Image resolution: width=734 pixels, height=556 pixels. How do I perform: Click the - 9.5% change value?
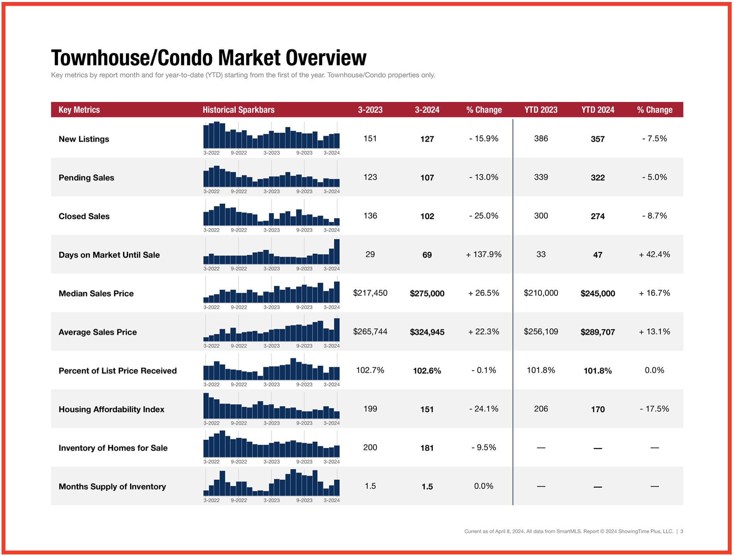484,447
